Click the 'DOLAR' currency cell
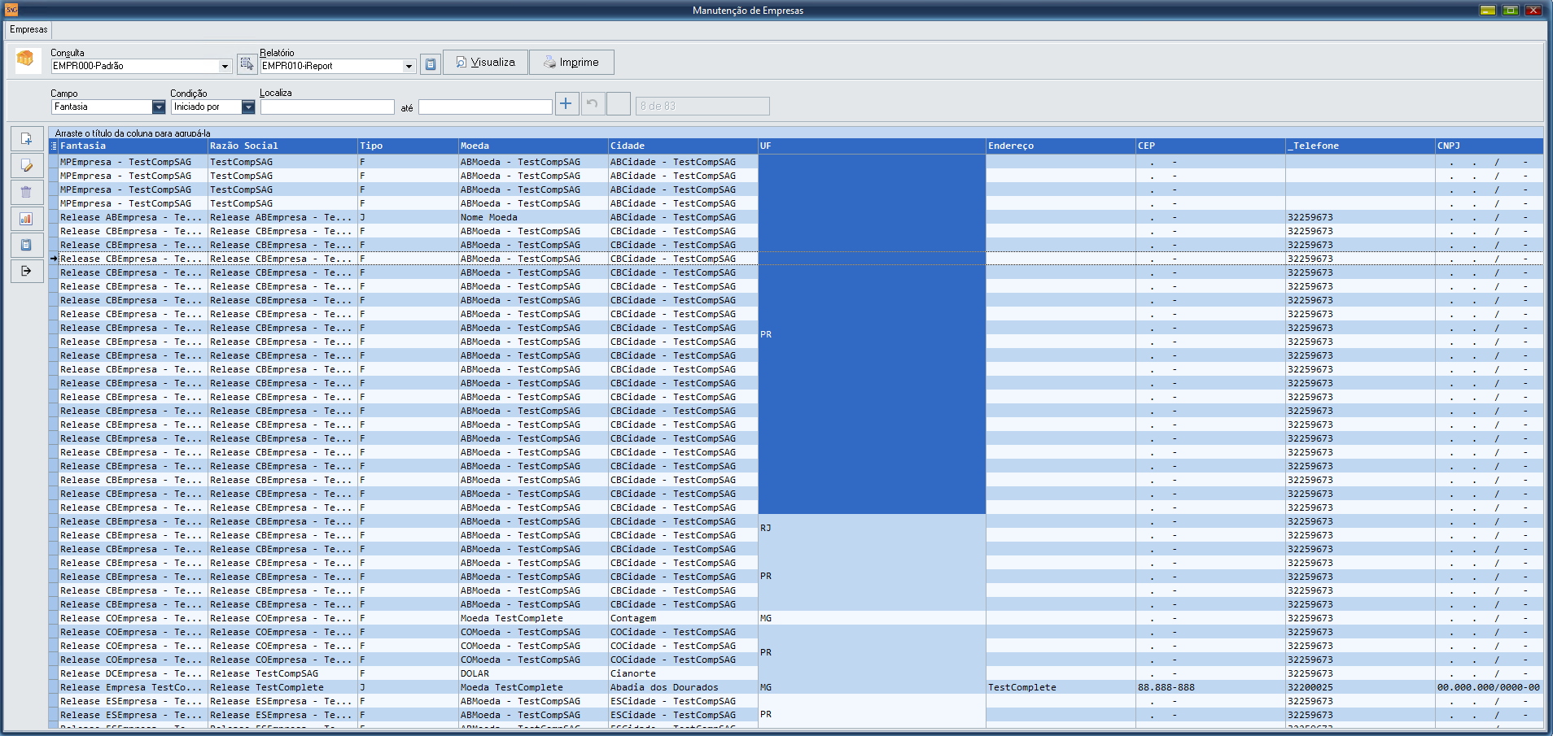This screenshot has height=736, width=1553. 534,673
